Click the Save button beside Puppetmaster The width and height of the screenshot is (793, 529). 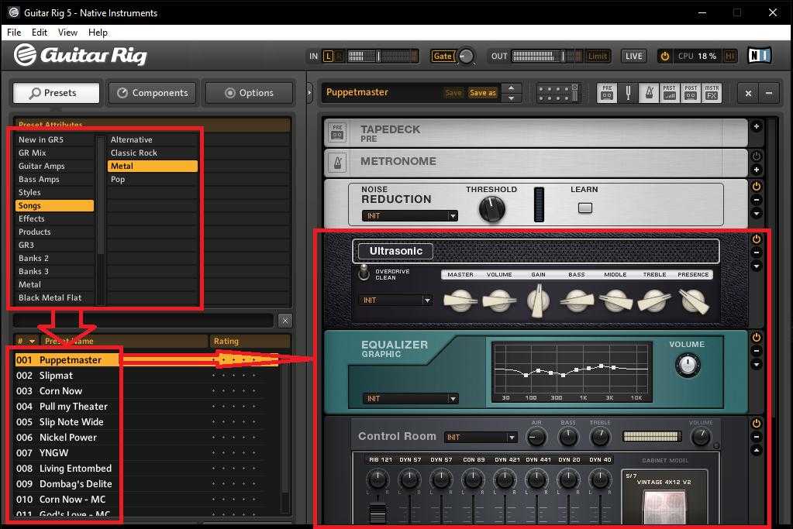click(x=453, y=92)
